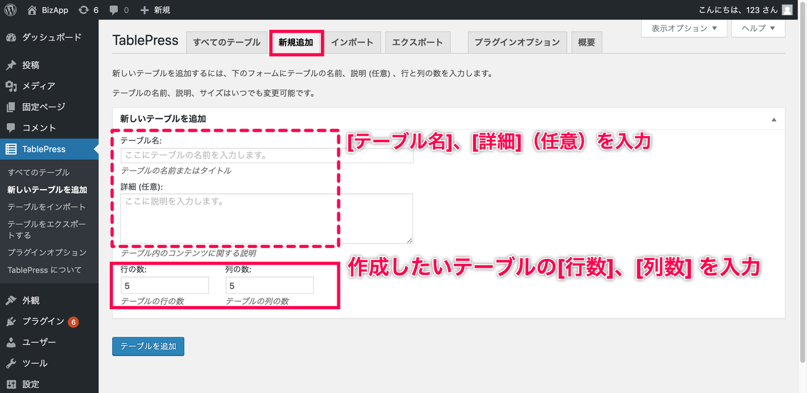Click the 投稿 pin icon
Screen dimensions: 807x393
[x=11, y=65]
